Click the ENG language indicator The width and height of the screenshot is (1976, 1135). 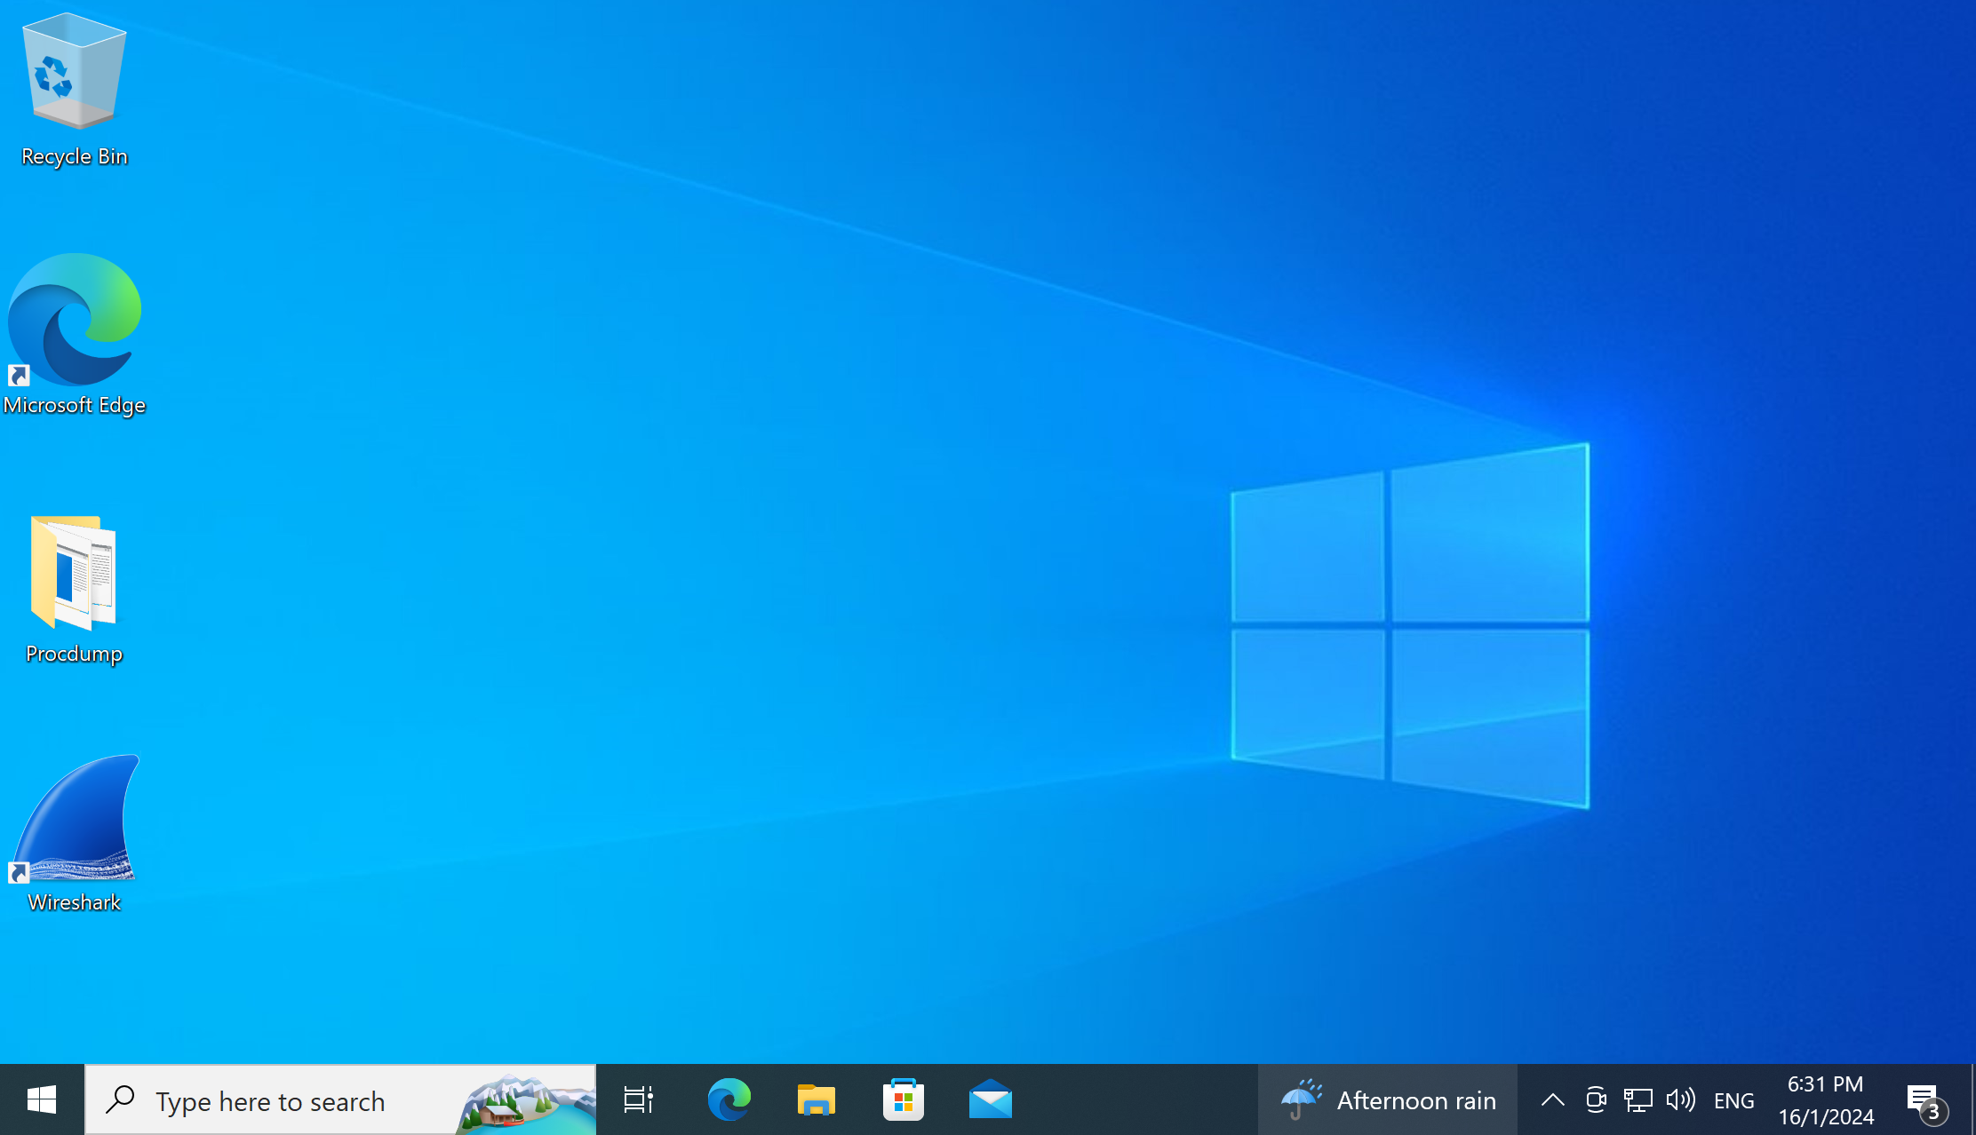coord(1733,1100)
